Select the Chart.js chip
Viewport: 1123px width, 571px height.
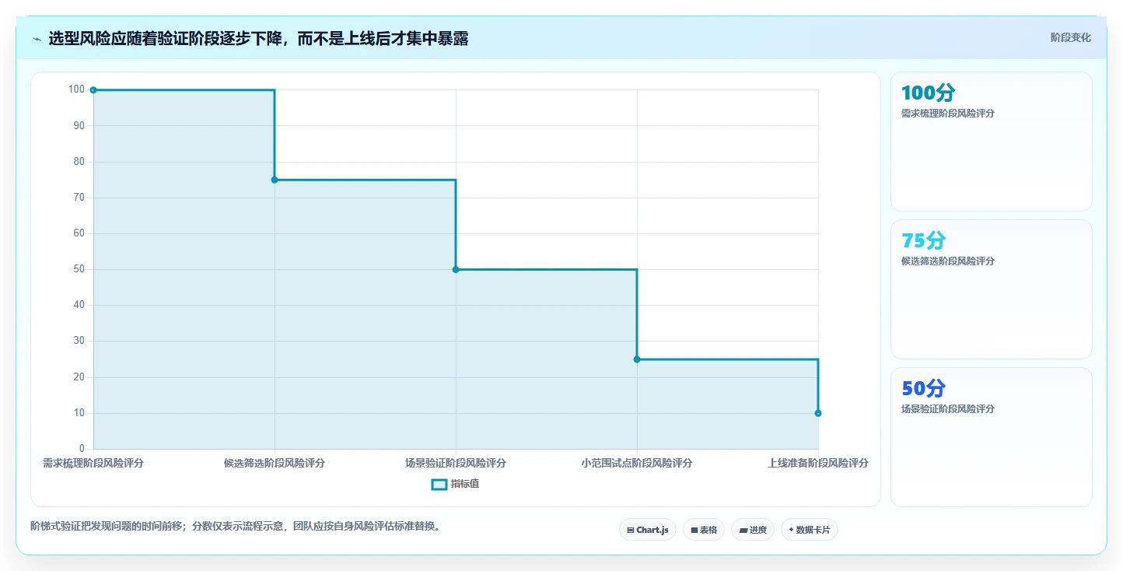pyautogui.click(x=649, y=530)
